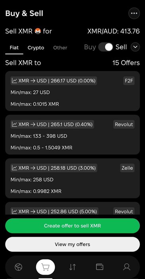Screen dimensions: 145x279
Task: Tap the Revolut tag on 0.40% offer
Action: (x=124, y=124)
